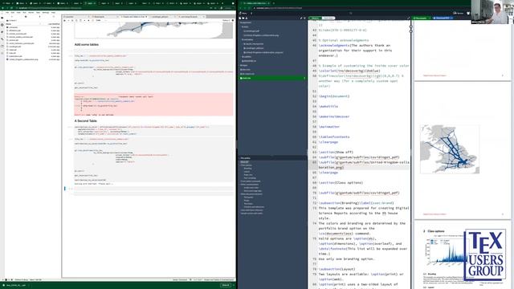Restart the kernel from the notebook toolbar

click(x=93, y=20)
